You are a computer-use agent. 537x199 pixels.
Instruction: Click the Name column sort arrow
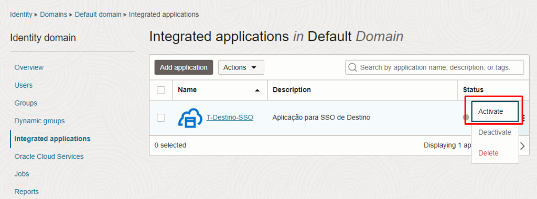(x=257, y=90)
